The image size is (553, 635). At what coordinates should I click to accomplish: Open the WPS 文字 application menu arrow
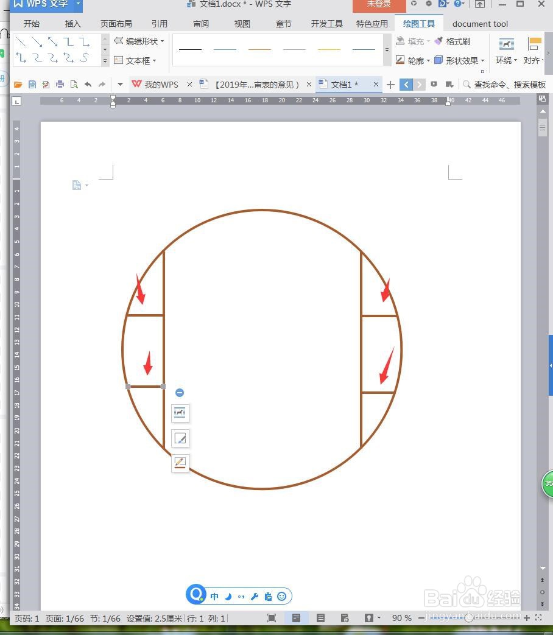tap(78, 4)
